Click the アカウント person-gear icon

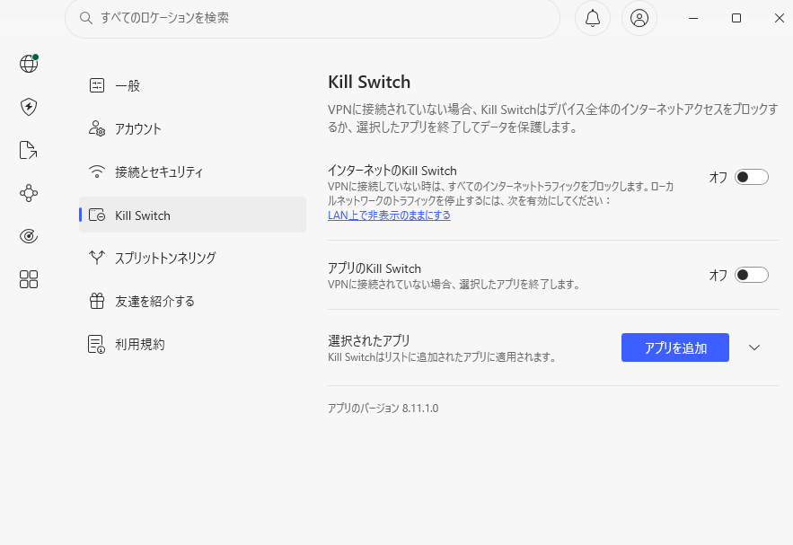pyautogui.click(x=97, y=128)
